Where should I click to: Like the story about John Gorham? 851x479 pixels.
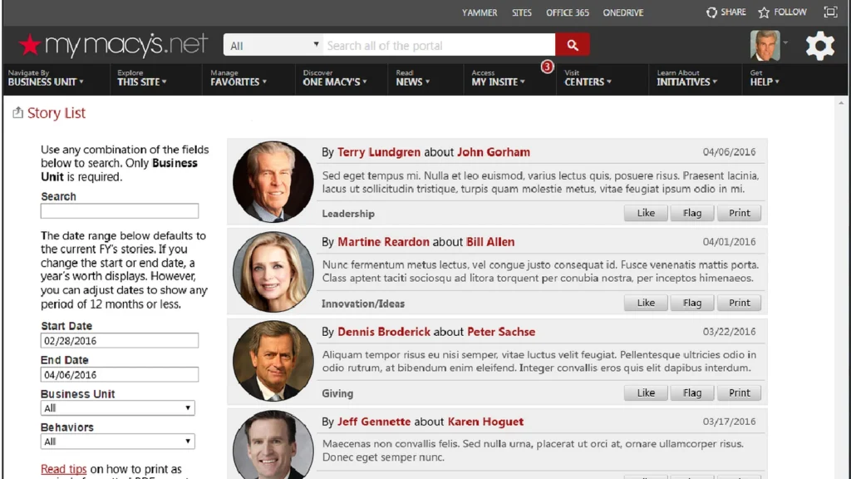pyautogui.click(x=645, y=213)
